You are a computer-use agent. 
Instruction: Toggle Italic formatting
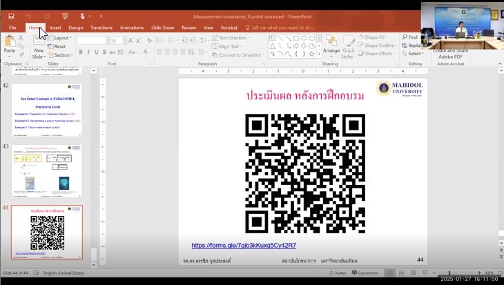(90, 51)
